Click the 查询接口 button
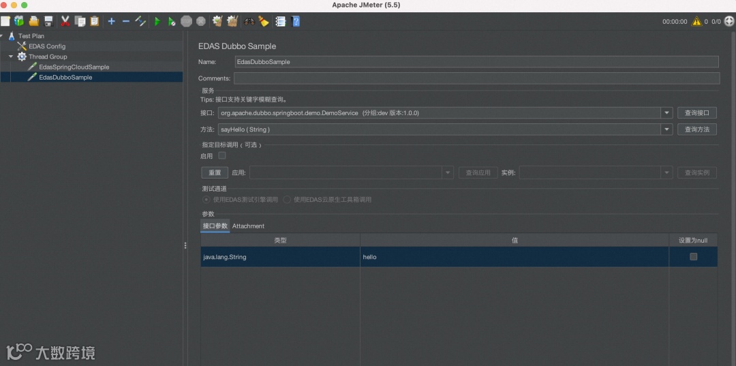Viewport: 736px width, 366px height. [x=697, y=113]
